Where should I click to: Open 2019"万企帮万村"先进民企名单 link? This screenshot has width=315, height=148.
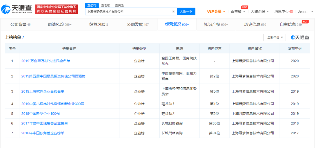tap(45, 61)
